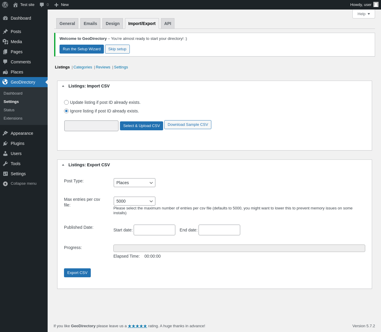Open the Categories sub-section link
This screenshot has height=332, width=381.
[83, 67]
